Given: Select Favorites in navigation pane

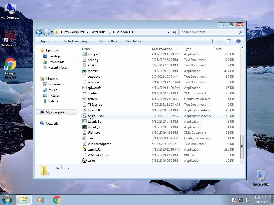Looking at the screenshot, I should [52, 51].
